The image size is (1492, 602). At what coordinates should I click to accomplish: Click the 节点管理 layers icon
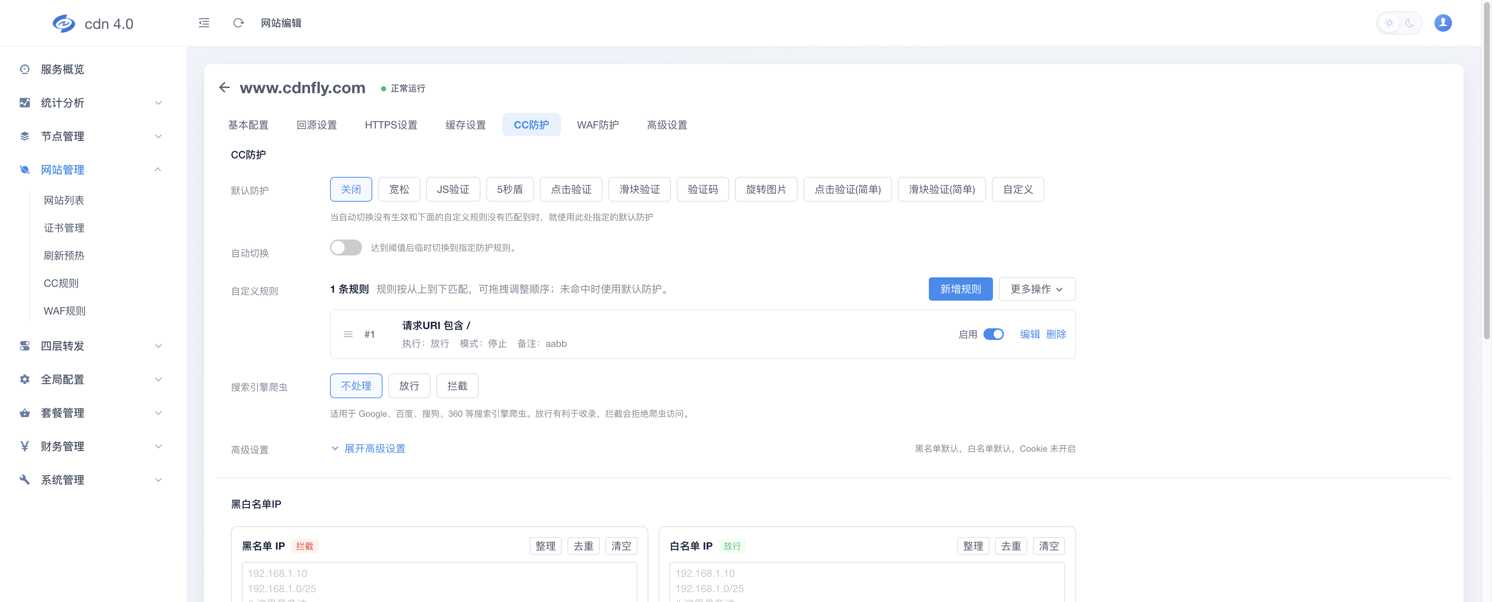tap(24, 136)
